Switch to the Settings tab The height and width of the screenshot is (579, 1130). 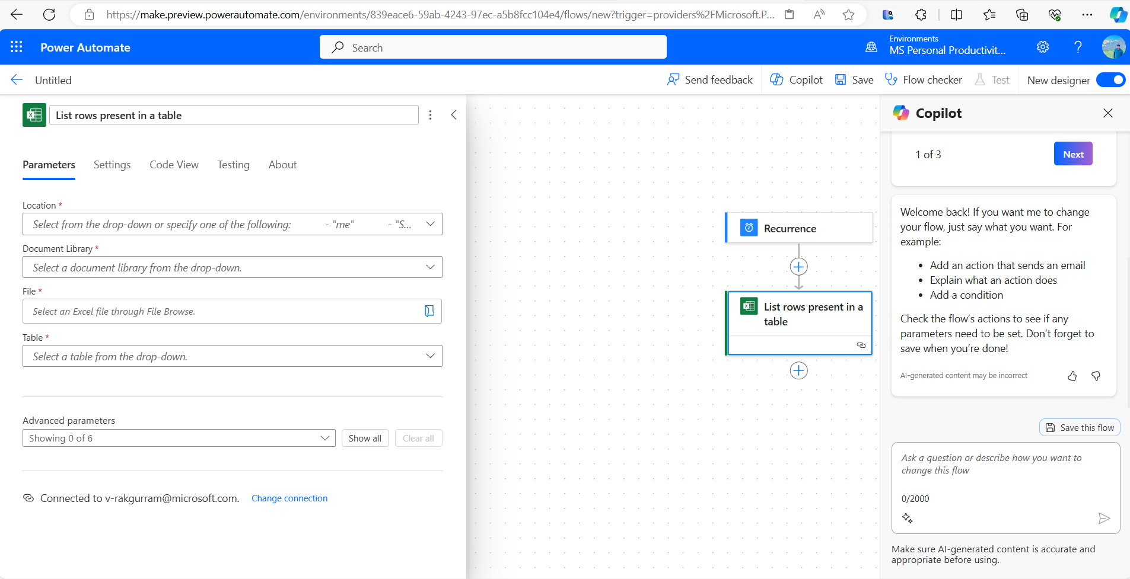pyautogui.click(x=112, y=165)
